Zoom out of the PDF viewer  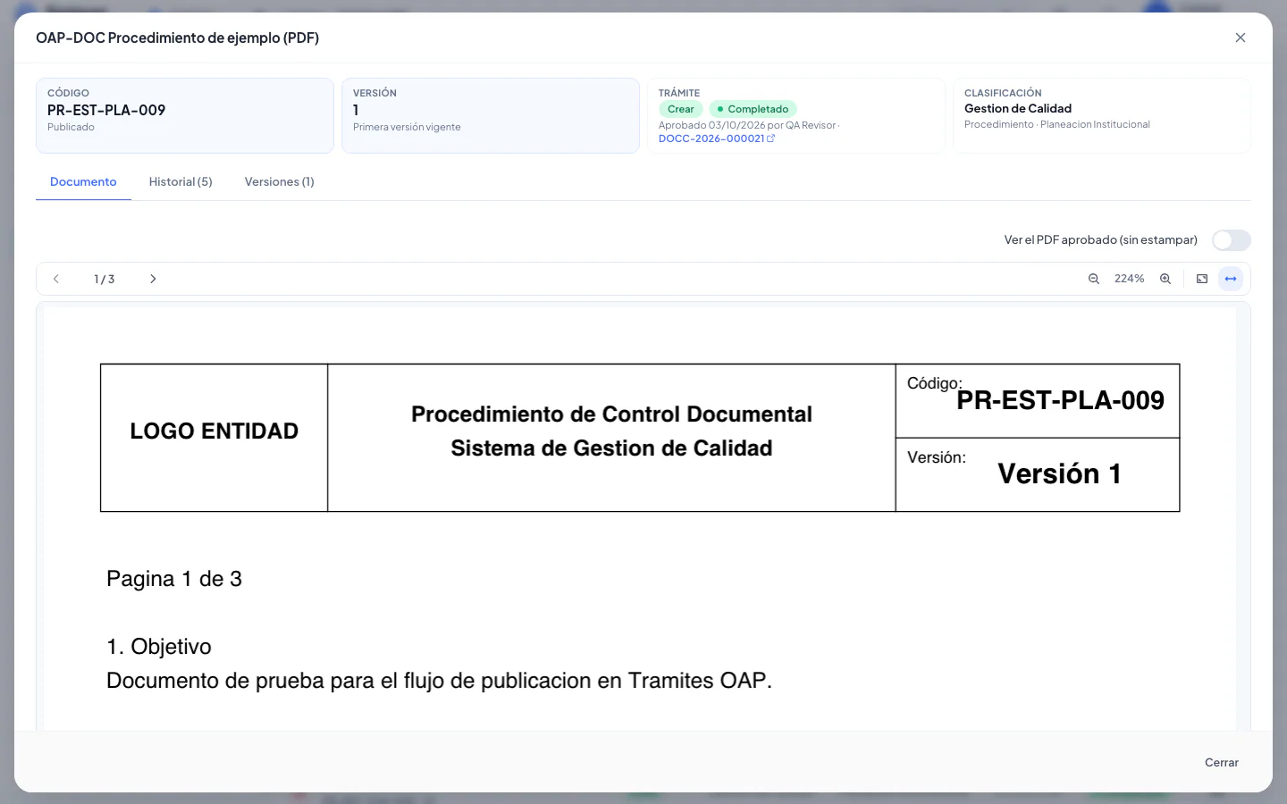coord(1093,279)
